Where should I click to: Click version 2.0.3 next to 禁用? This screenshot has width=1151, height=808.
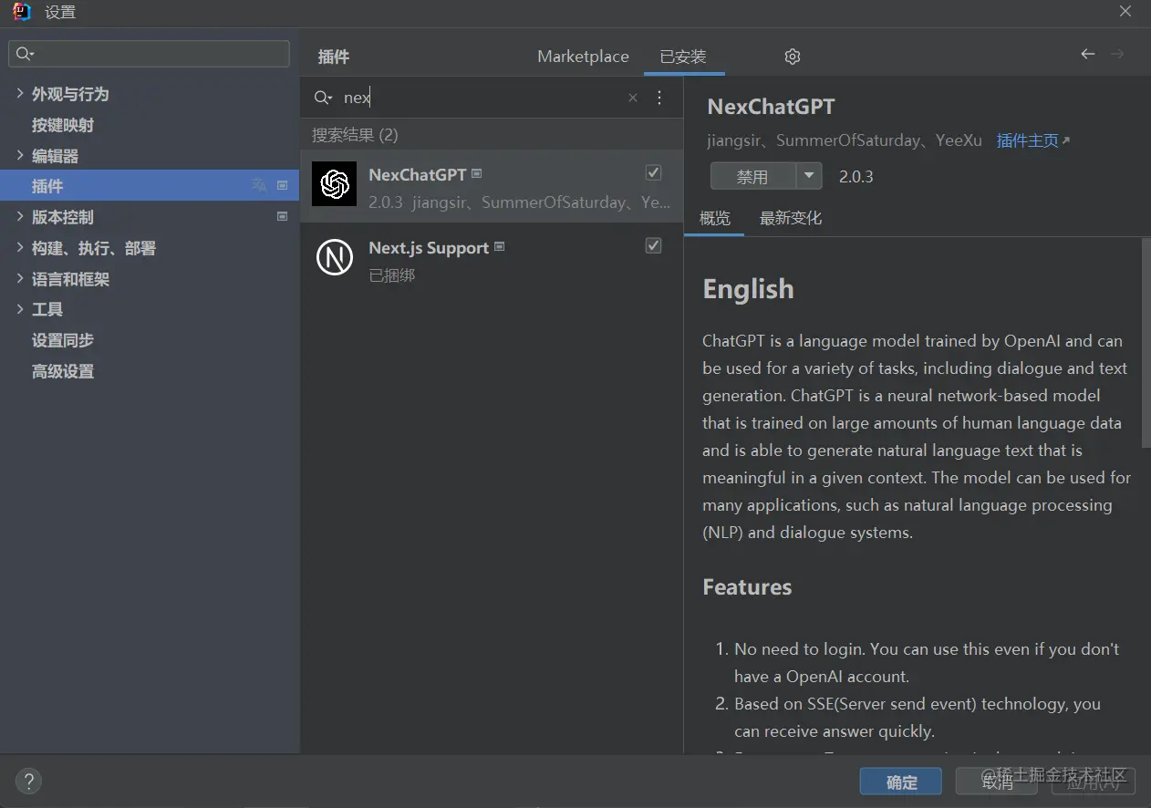(856, 177)
